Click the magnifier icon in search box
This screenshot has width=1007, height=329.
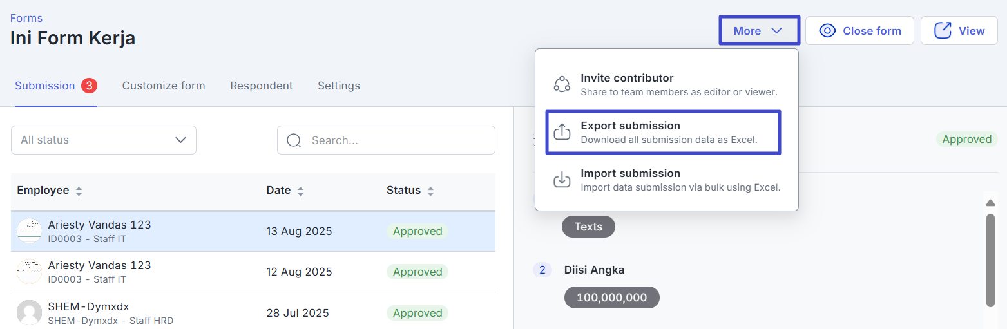[294, 140]
